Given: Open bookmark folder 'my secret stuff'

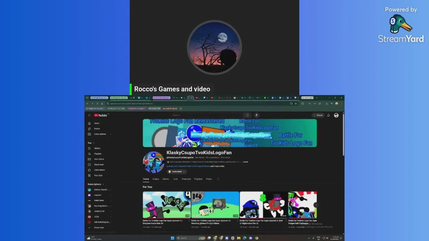Looking at the screenshot, I should 154,108.
